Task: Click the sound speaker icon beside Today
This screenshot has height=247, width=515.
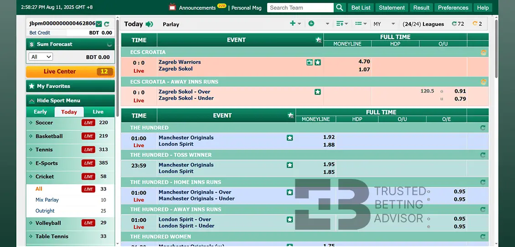Action: pos(149,24)
